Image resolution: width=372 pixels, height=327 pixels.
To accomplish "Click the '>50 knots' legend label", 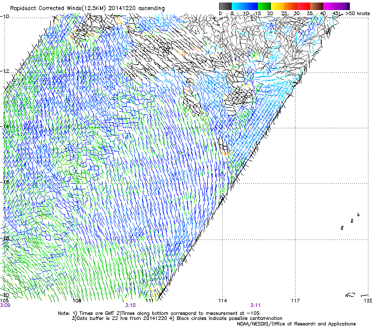I will (357, 14).
